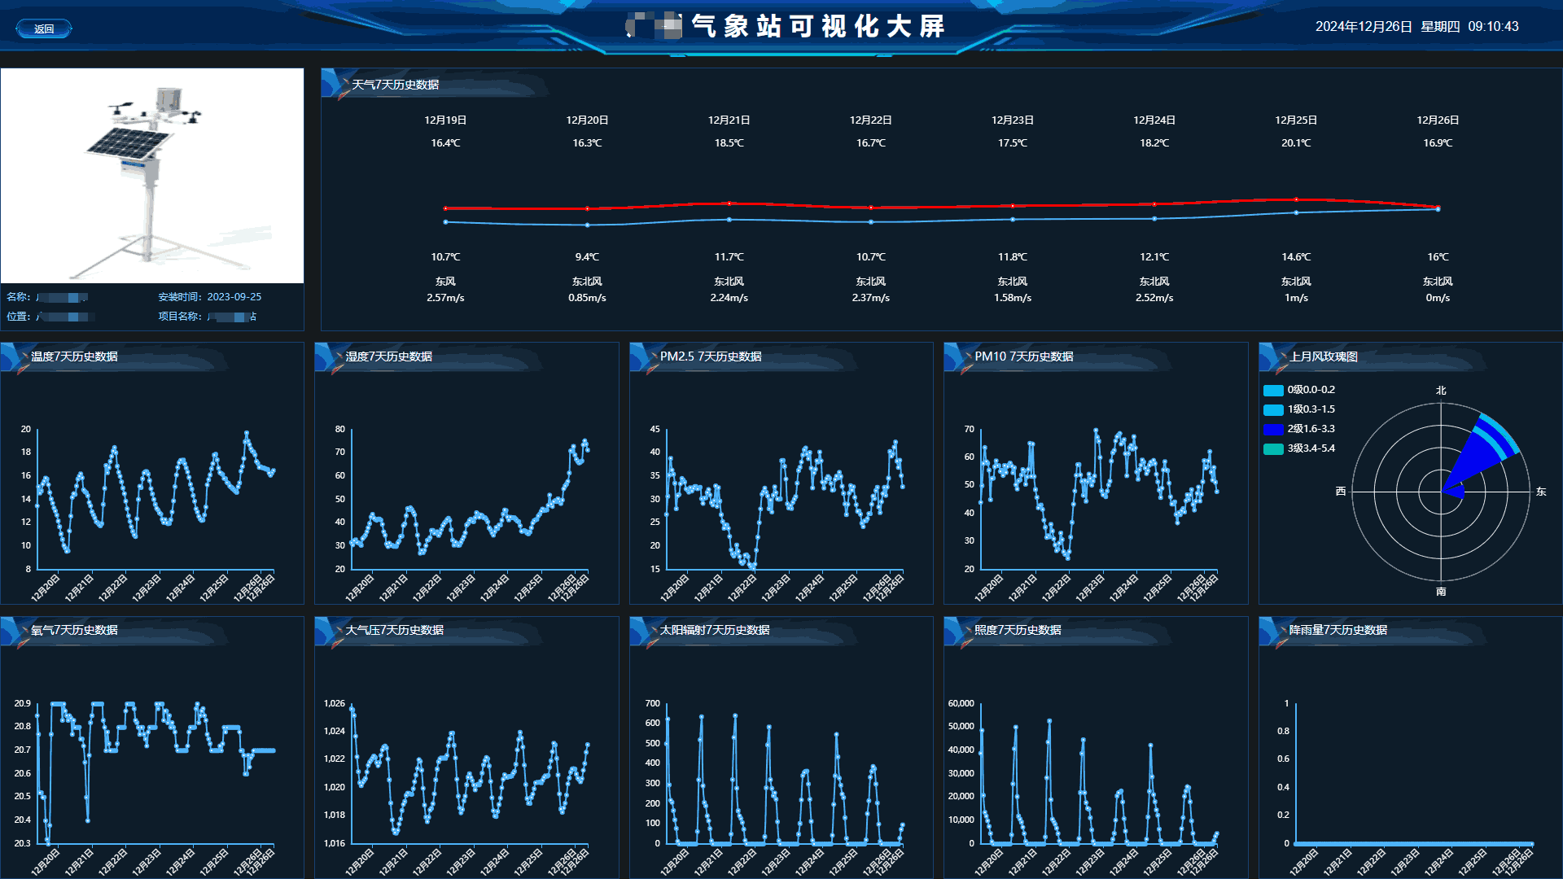Click the 湿度7天历史数据 panel title icon

coord(330,356)
